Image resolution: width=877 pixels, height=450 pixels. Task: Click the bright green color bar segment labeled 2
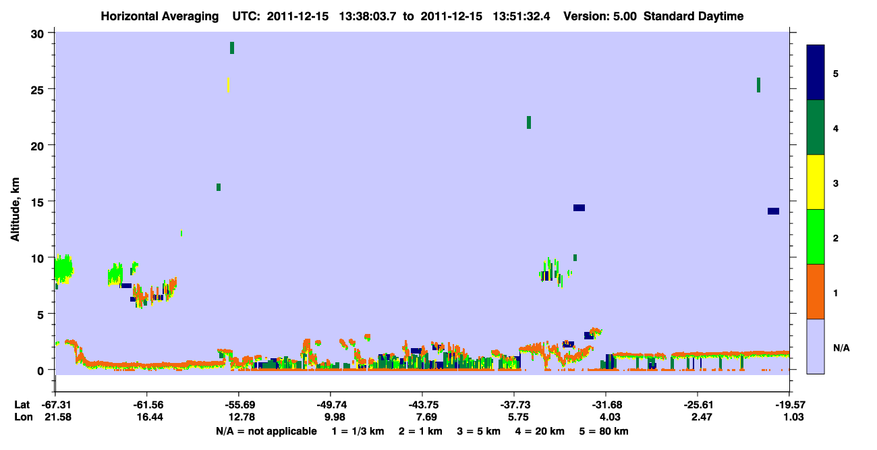point(816,237)
